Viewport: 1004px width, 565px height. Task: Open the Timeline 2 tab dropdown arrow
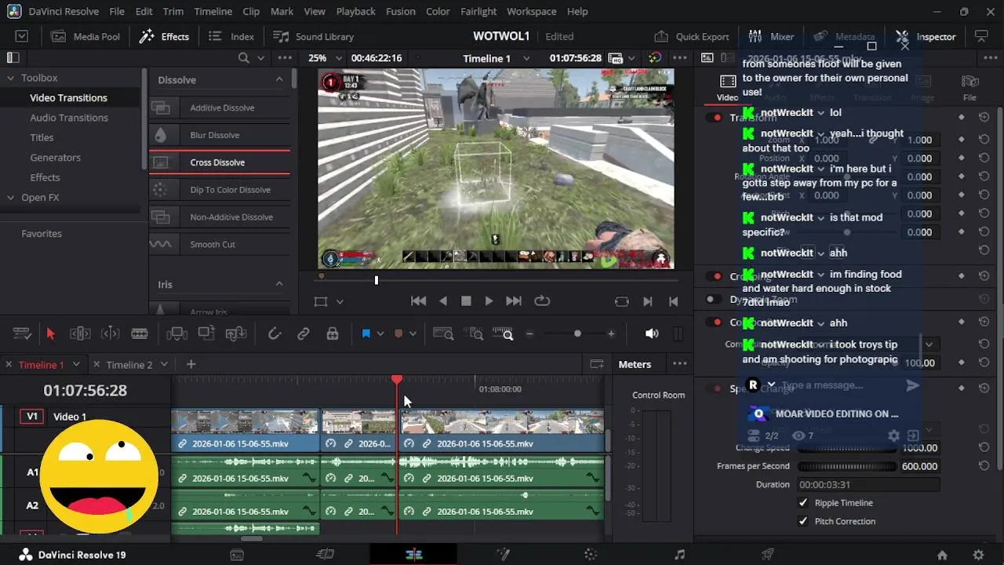pyautogui.click(x=164, y=364)
